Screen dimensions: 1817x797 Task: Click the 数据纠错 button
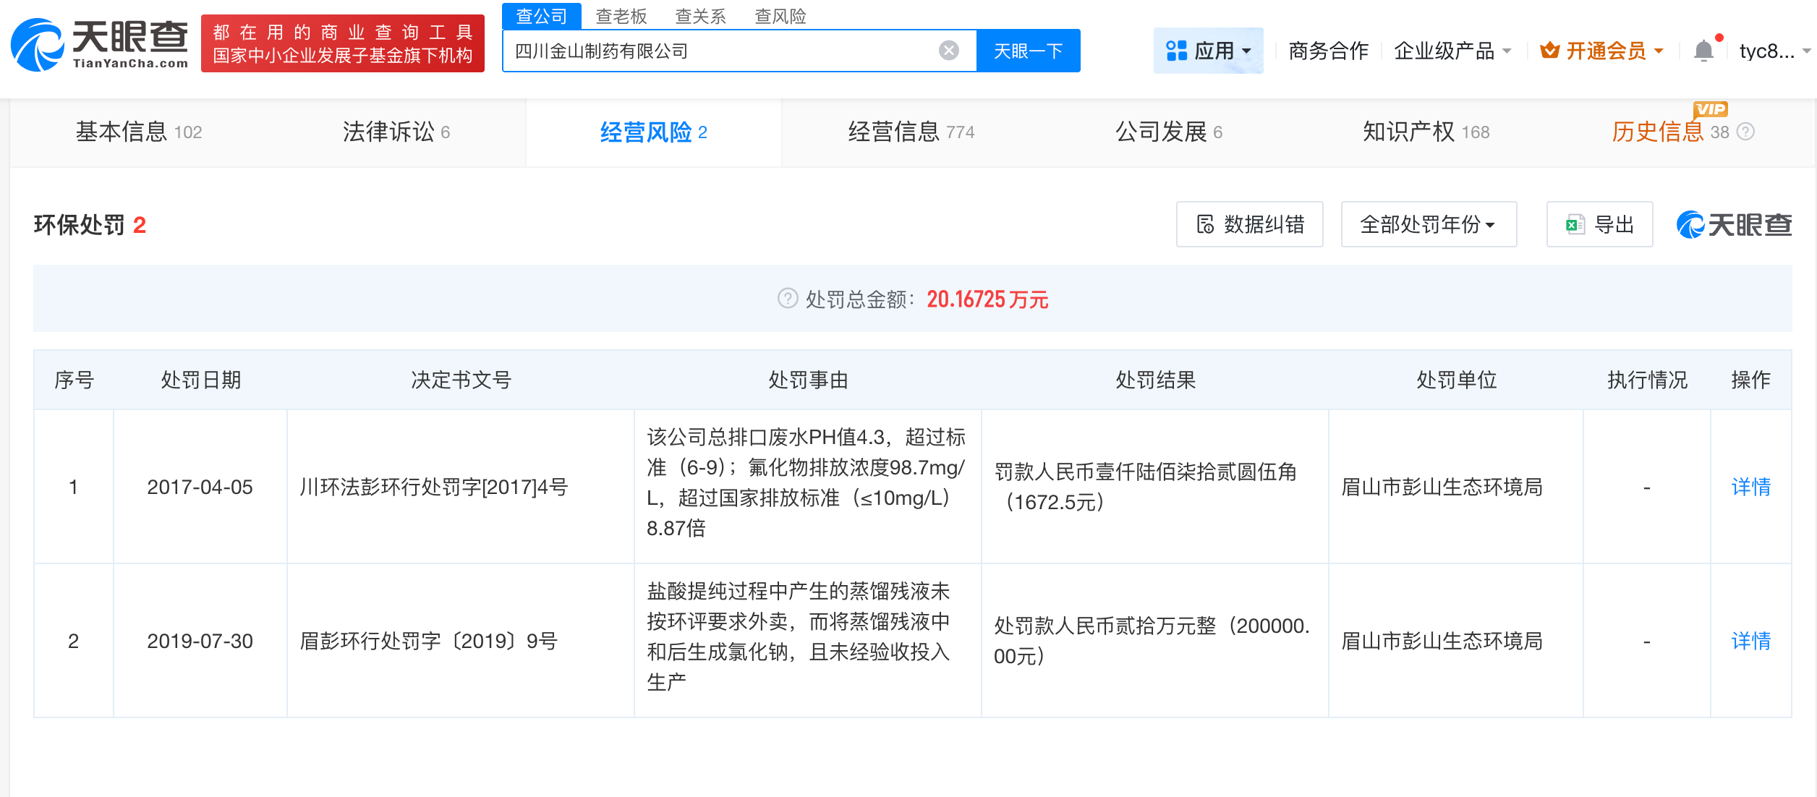click(1249, 224)
